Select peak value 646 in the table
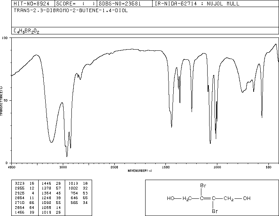The height and width of the screenshot is (216, 279). point(75,198)
